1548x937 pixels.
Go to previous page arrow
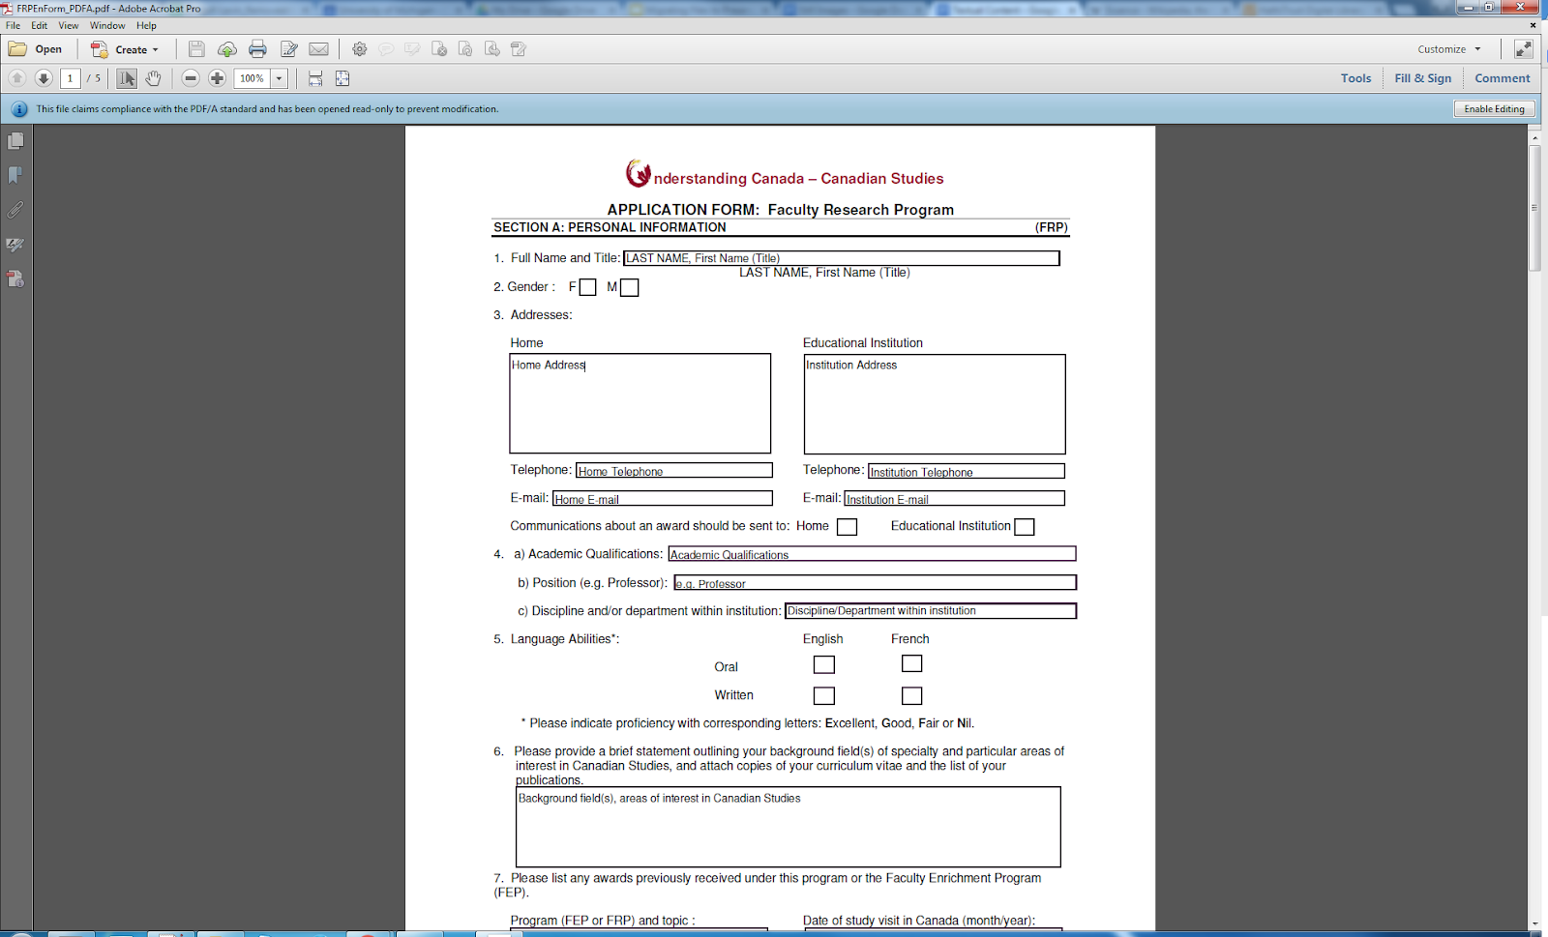[x=17, y=78]
